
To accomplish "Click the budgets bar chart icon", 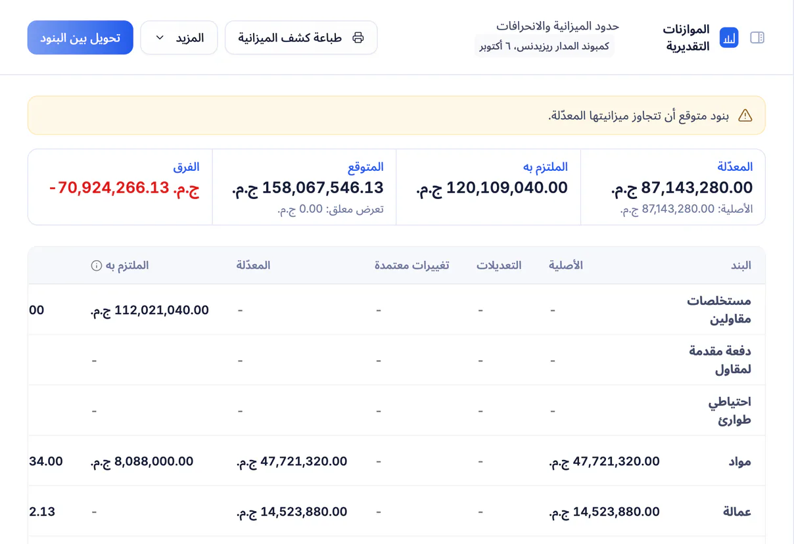I will click(x=729, y=37).
